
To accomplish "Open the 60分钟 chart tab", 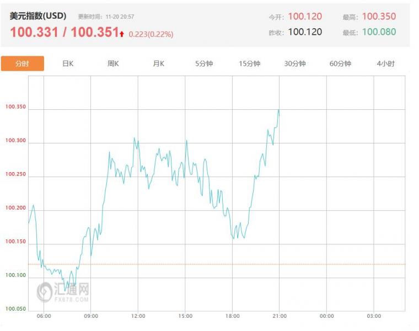I will [340, 63].
